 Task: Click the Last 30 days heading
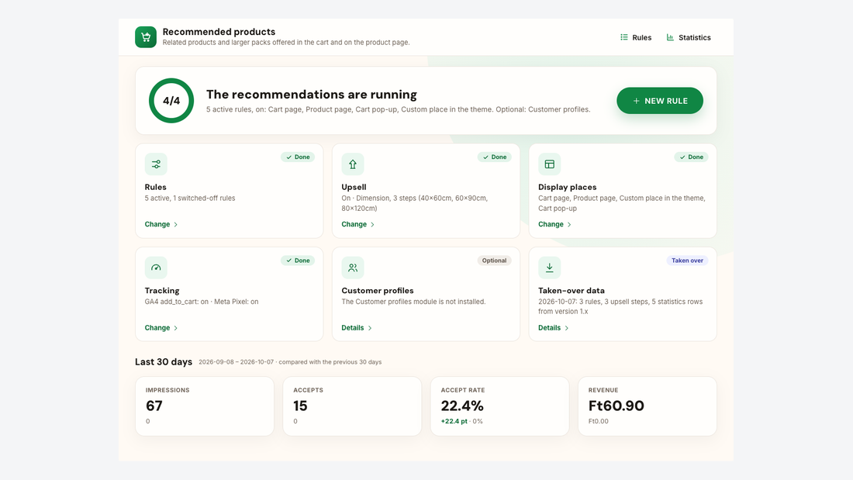pyautogui.click(x=163, y=362)
